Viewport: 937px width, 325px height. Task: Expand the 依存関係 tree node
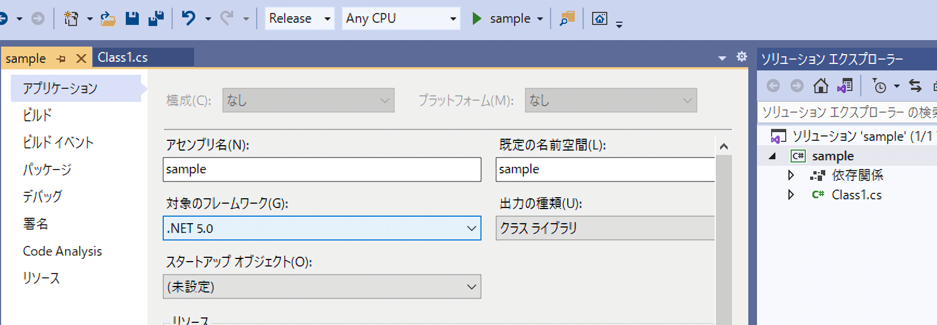[x=791, y=175]
